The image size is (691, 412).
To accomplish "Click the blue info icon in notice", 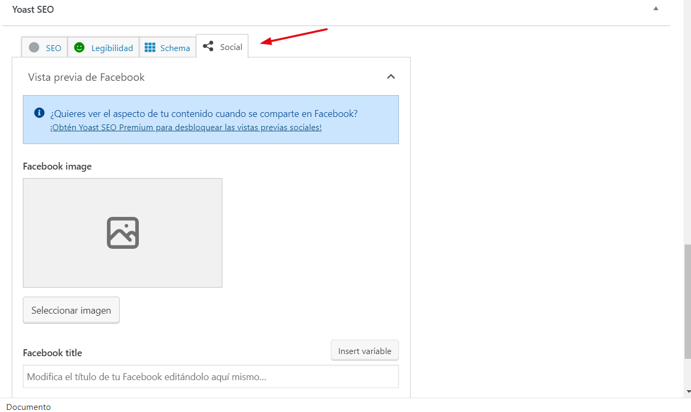I will 39,113.
